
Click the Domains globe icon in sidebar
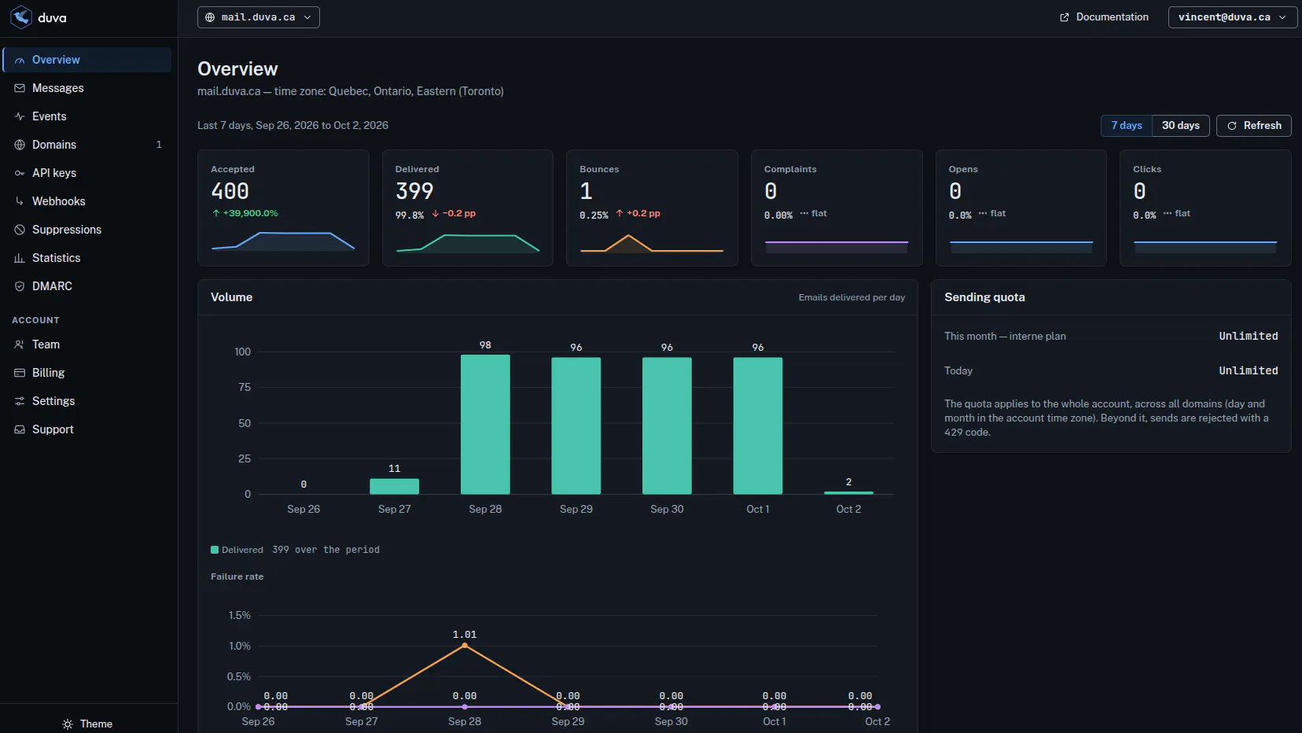tap(20, 145)
